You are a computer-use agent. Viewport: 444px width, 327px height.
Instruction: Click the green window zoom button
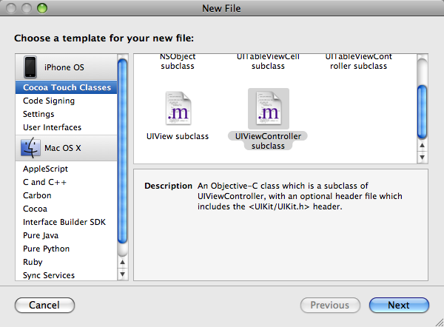point(42,8)
